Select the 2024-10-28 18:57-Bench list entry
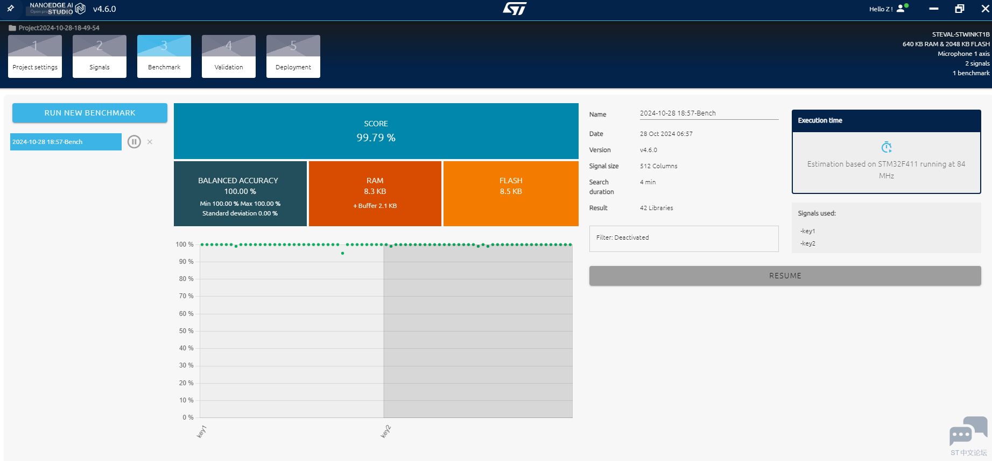Screen dimensions: 992x461 [66, 142]
